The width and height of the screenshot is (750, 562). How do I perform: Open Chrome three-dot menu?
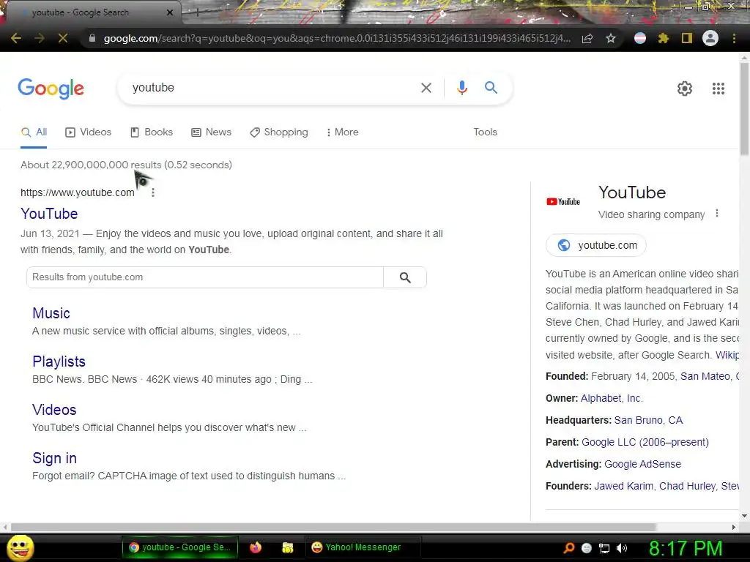pyautogui.click(x=734, y=38)
